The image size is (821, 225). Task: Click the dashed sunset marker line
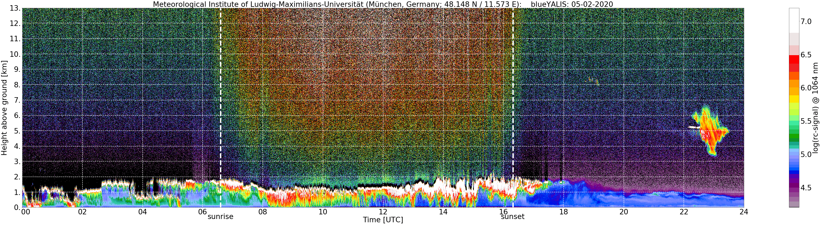pyautogui.click(x=513, y=108)
